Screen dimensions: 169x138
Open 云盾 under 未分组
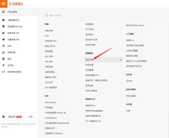point(128,111)
